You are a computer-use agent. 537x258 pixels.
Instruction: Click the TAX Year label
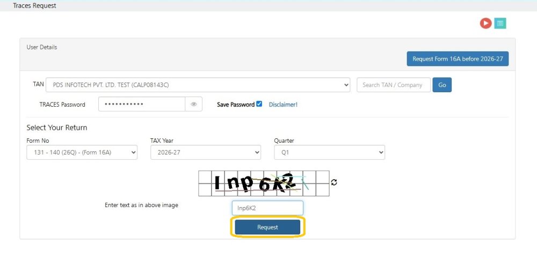pos(164,141)
